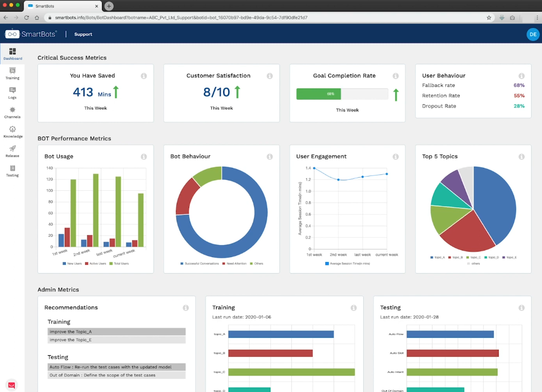The image size is (542, 392).
Task: Select Improve the Topic_A recommendation
Action: pyautogui.click(x=116, y=332)
